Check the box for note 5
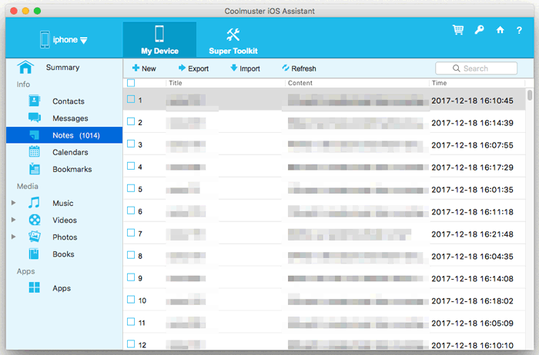539x355 pixels. tap(131, 188)
